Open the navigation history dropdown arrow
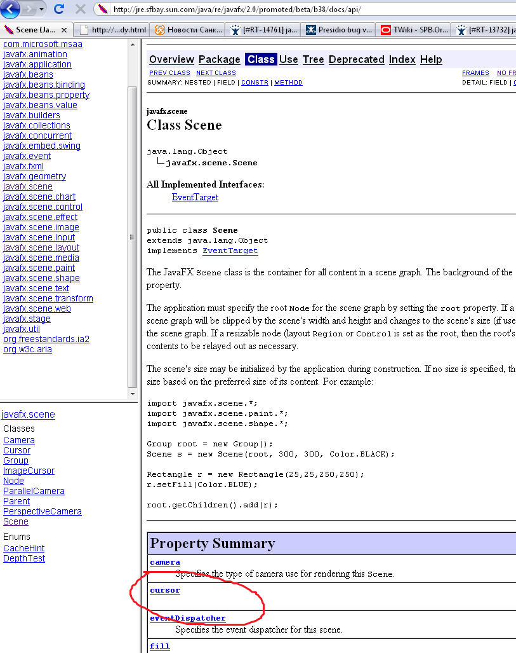 [x=42, y=10]
